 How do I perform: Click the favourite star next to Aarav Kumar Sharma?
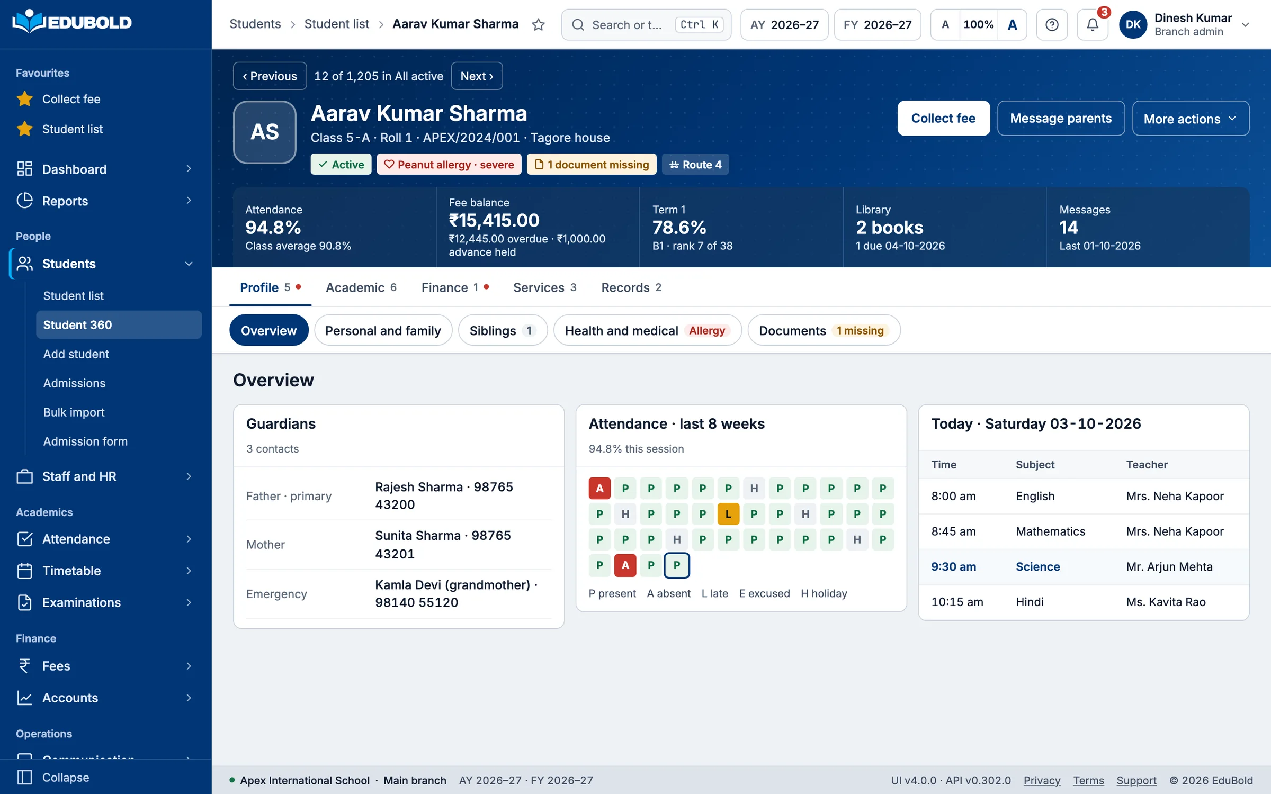pos(538,24)
